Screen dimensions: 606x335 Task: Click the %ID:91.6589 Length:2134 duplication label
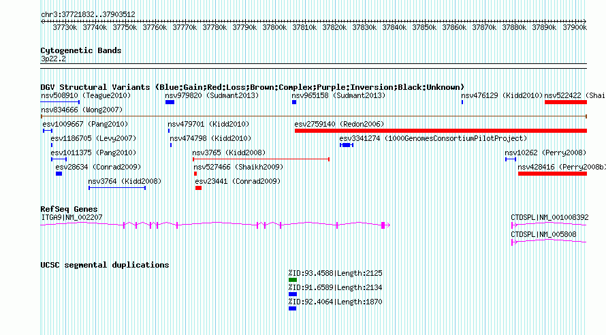pos(335,287)
